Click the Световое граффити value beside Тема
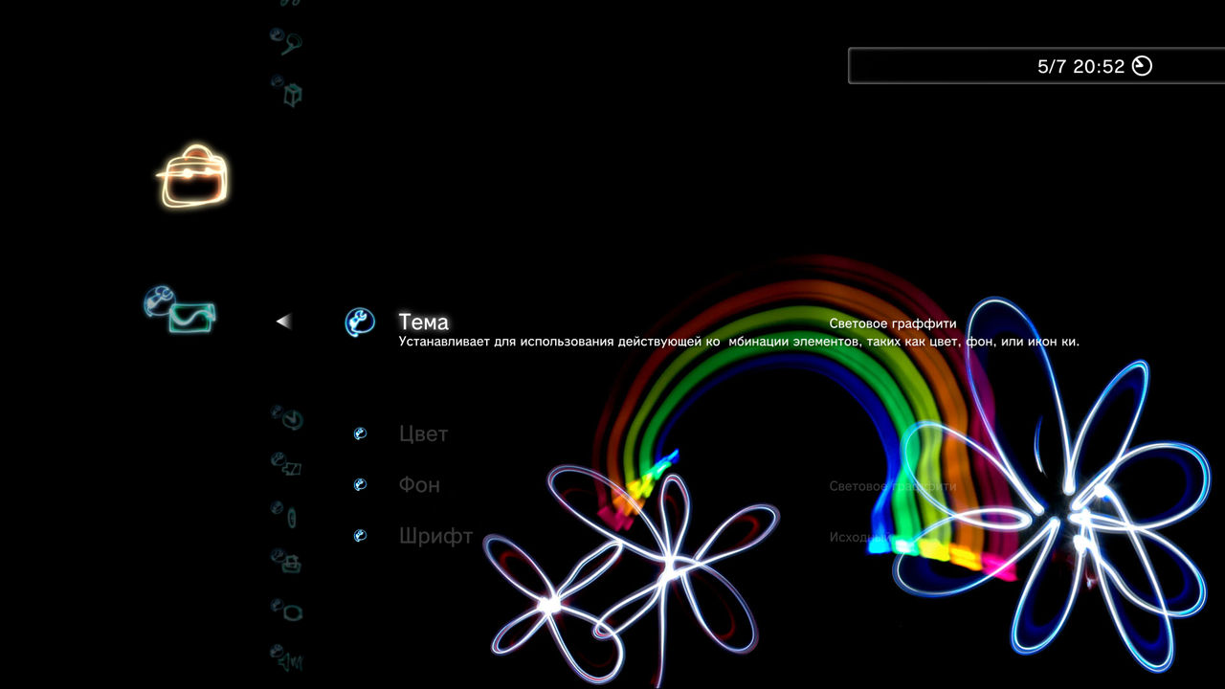This screenshot has width=1225, height=689. [x=893, y=323]
